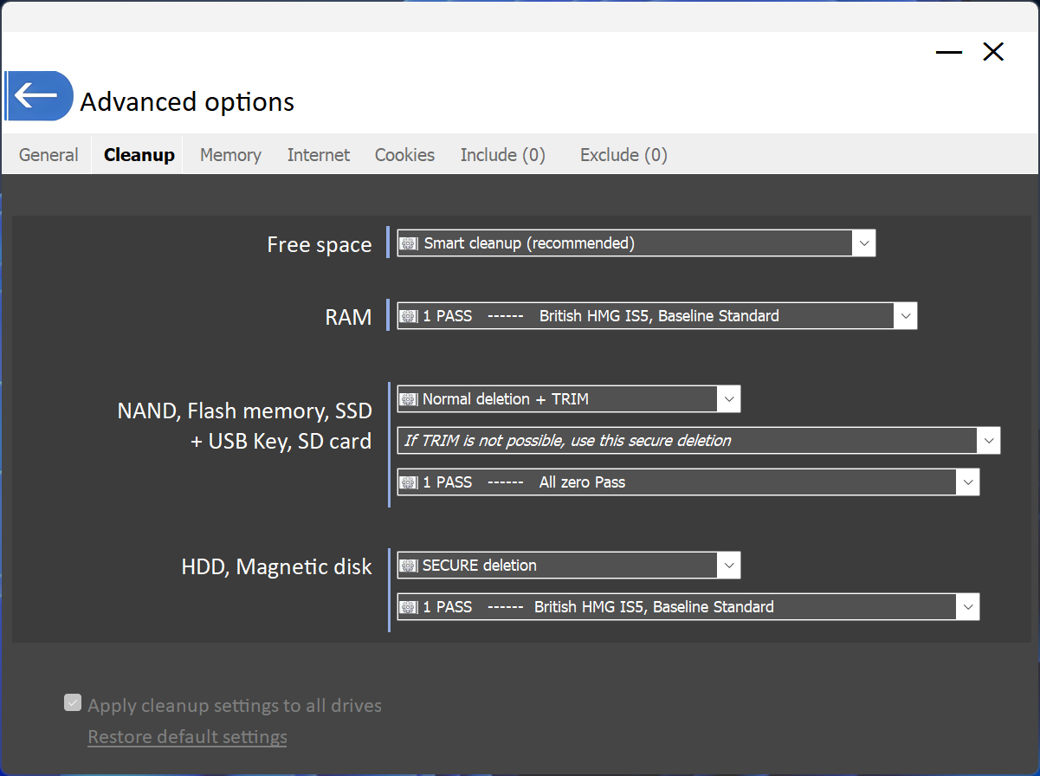Switch to the Cookies tab
Screen dimensions: 1040x776
point(404,155)
